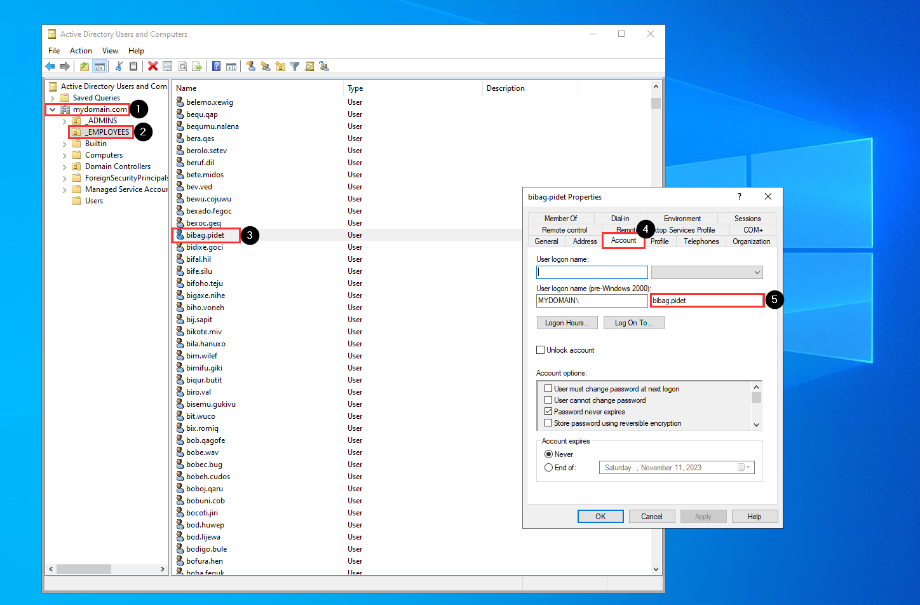Open the Telephones tab

point(701,241)
